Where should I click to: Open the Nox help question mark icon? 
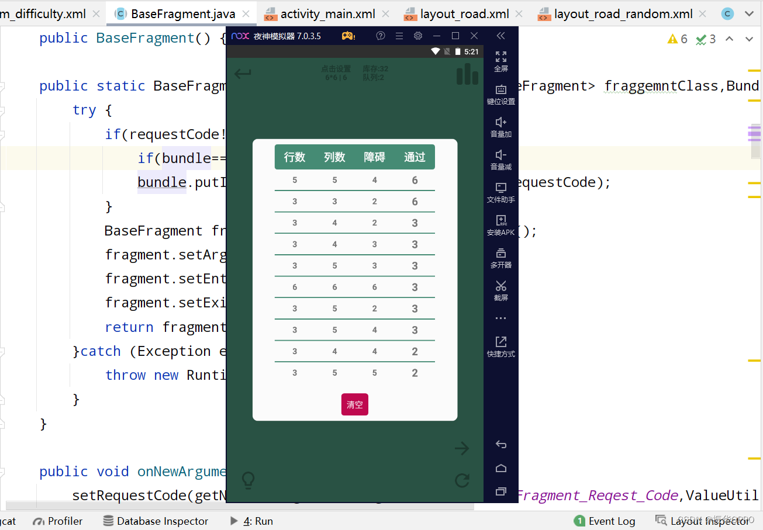381,36
